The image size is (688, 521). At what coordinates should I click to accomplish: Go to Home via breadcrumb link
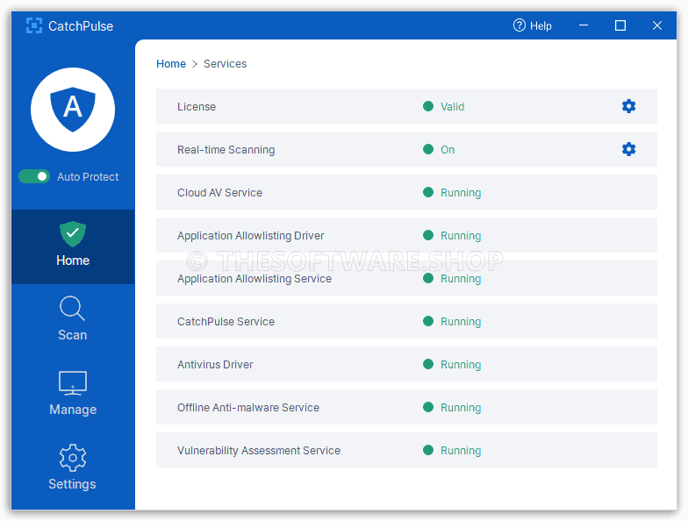[x=171, y=63]
